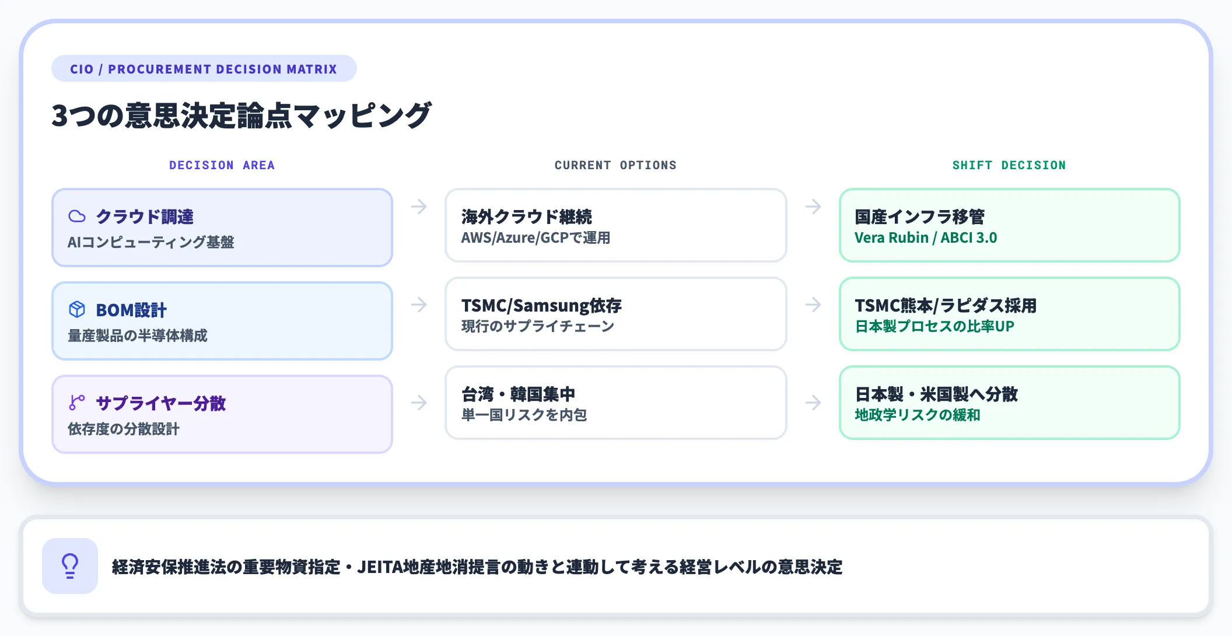Click the TSMC/Samsung依存 title
Image resolution: width=1232 pixels, height=636 pixels.
pos(541,305)
